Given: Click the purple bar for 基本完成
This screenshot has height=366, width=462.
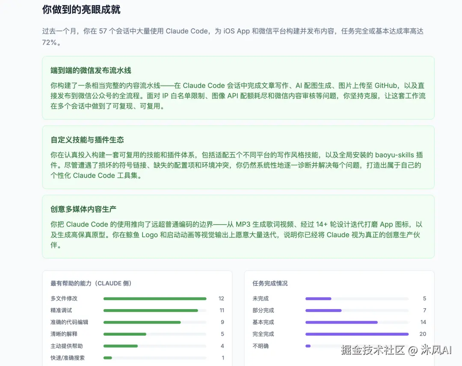Looking at the screenshot, I should [x=341, y=322].
